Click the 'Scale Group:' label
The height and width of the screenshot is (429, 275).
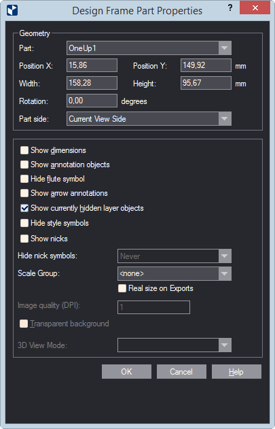39,273
